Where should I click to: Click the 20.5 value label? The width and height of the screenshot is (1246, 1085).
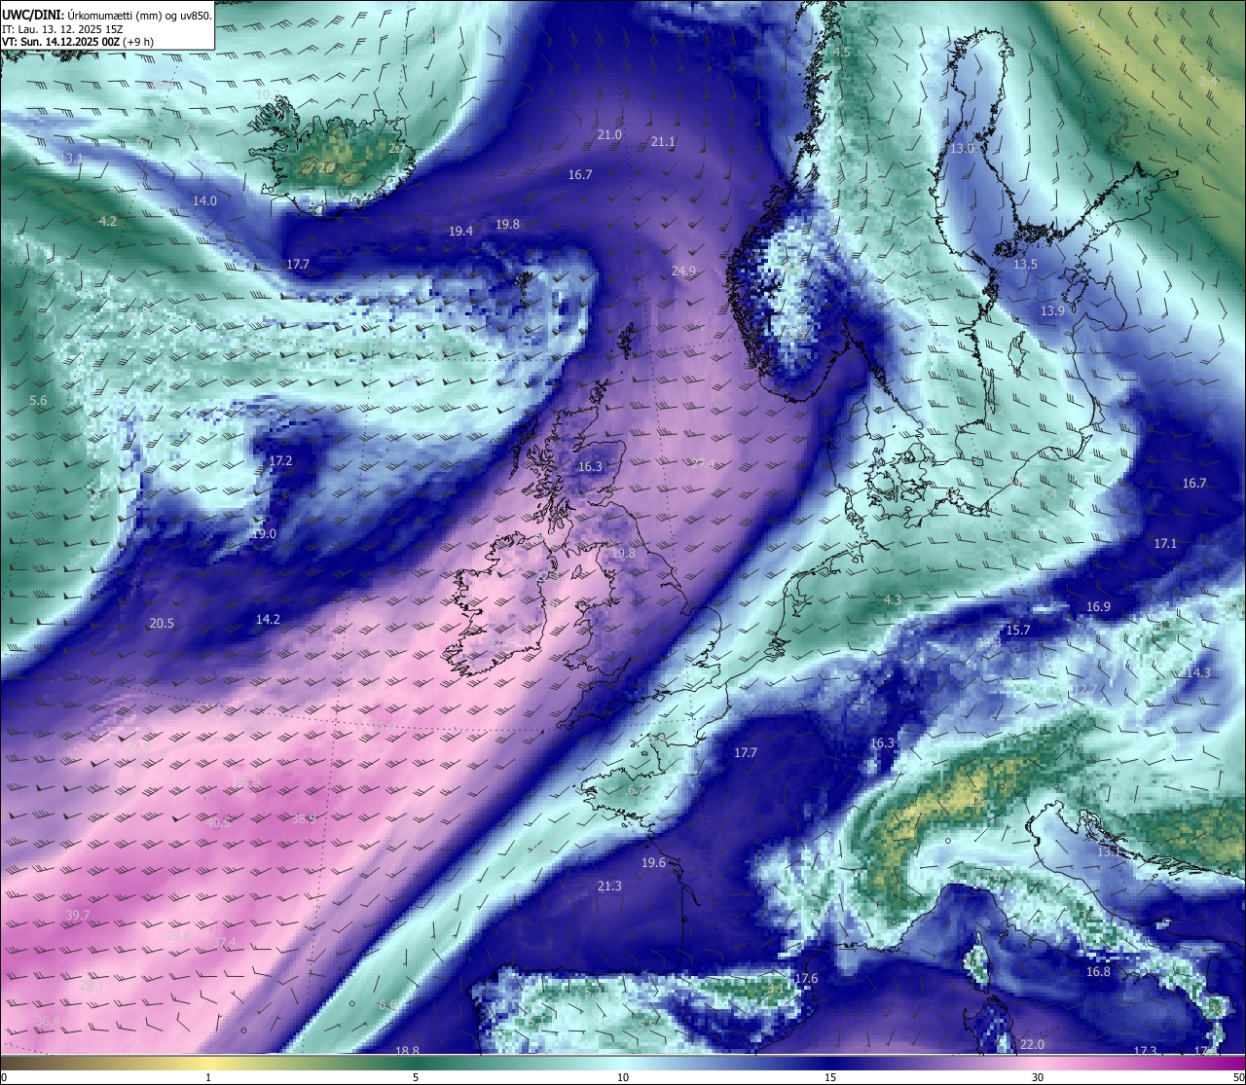pos(162,623)
